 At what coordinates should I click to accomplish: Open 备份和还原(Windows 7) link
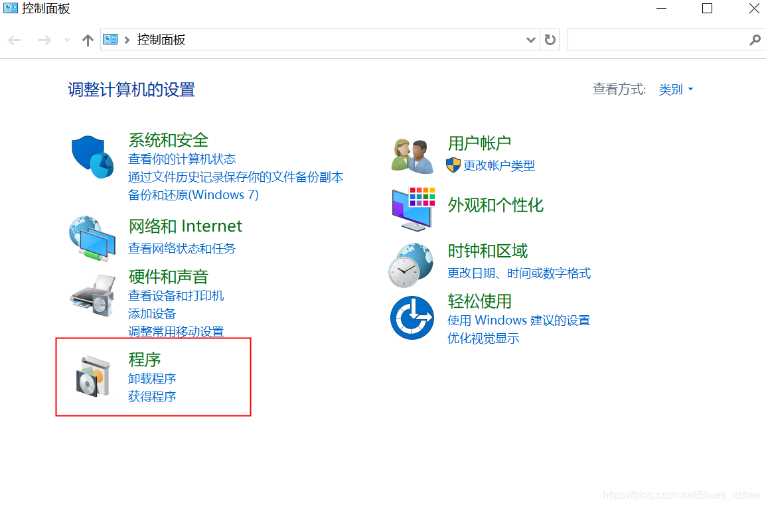click(x=193, y=195)
